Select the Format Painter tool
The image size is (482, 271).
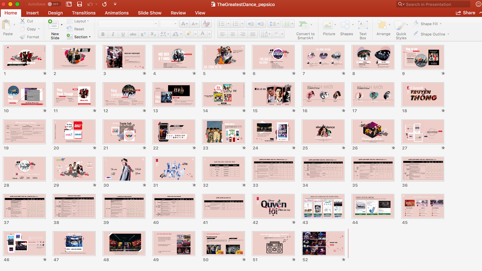(x=23, y=37)
